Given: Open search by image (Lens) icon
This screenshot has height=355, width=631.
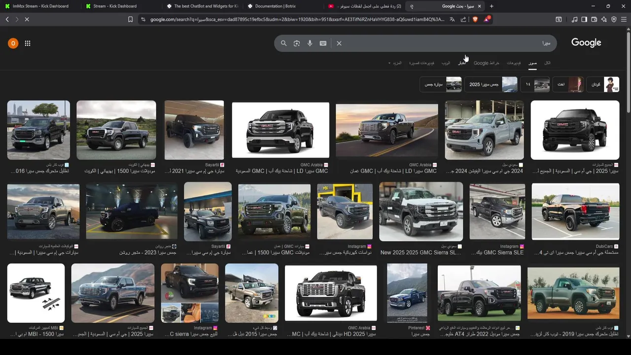Looking at the screenshot, I should tap(297, 43).
